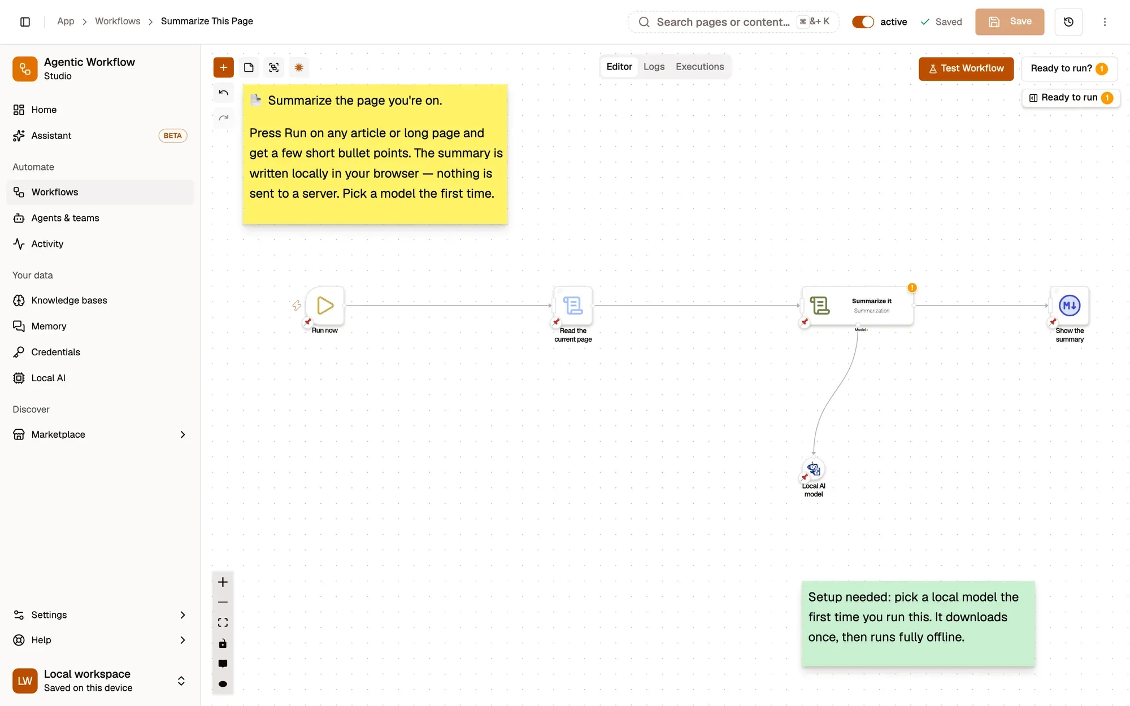Switch to the Executions tab
The image size is (1130, 706).
pos(699,67)
